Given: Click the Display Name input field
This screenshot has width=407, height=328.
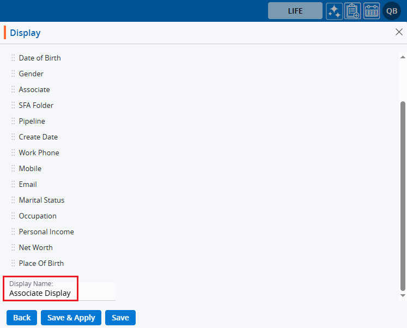Looking at the screenshot, I should coord(60,293).
